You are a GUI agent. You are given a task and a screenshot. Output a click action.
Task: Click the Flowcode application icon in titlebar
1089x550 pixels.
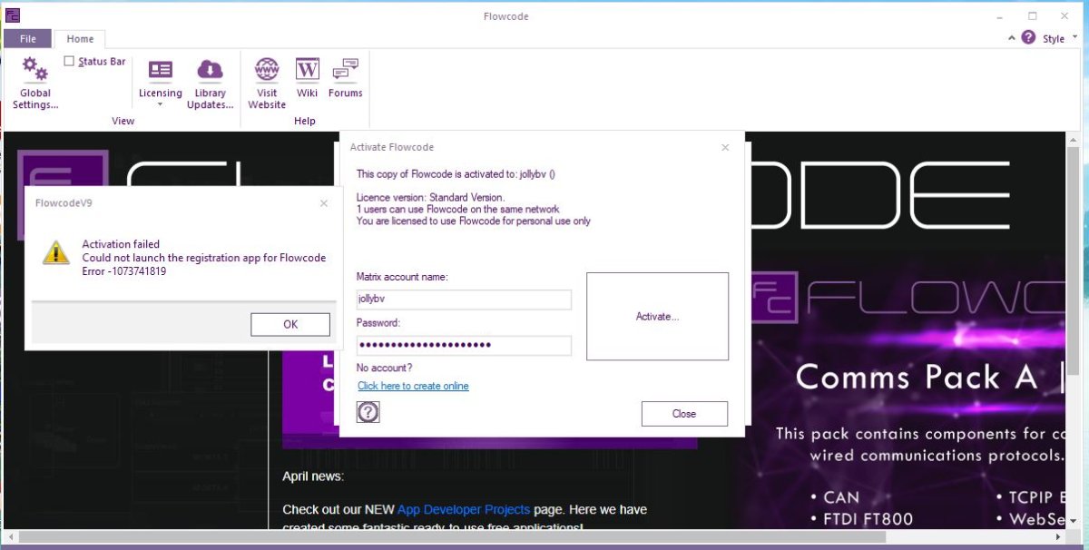[13, 15]
